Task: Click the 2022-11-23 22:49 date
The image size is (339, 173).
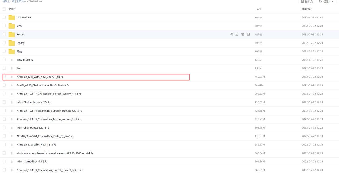Action: click(x=312, y=17)
